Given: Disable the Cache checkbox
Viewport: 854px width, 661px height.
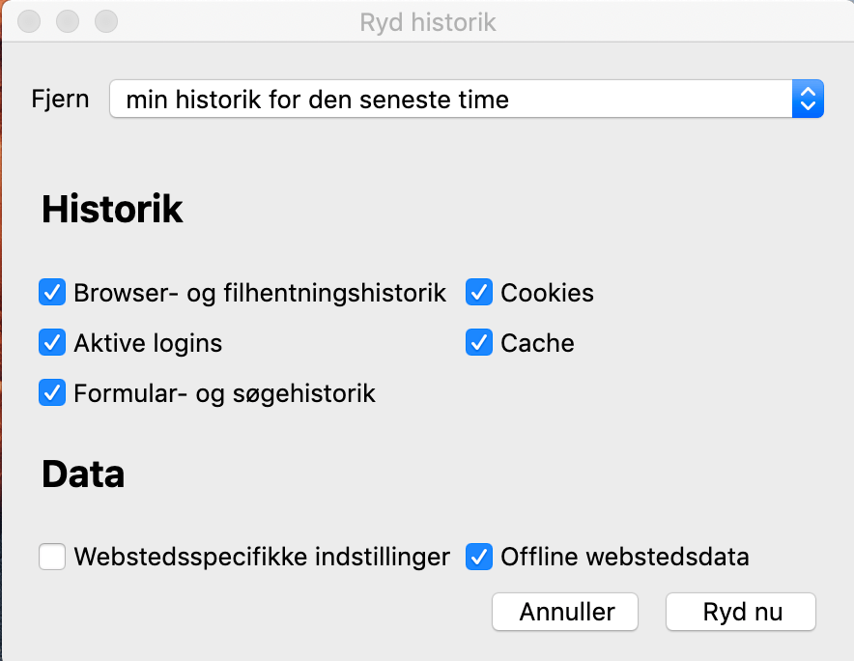Looking at the screenshot, I should (x=479, y=342).
